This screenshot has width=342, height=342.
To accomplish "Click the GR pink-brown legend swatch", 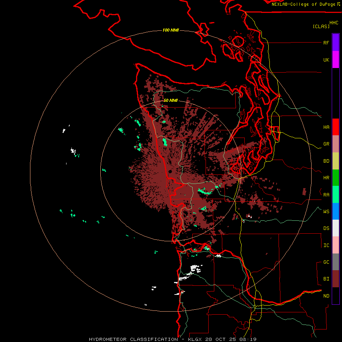I will pyautogui.click(x=336, y=144).
